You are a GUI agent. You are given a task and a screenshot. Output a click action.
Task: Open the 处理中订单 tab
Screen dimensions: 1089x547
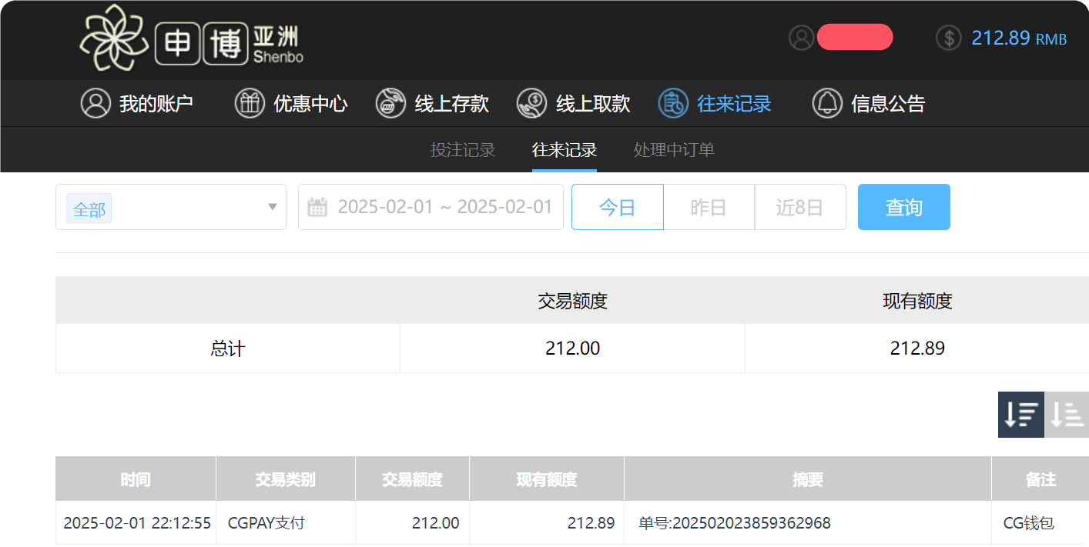673,150
